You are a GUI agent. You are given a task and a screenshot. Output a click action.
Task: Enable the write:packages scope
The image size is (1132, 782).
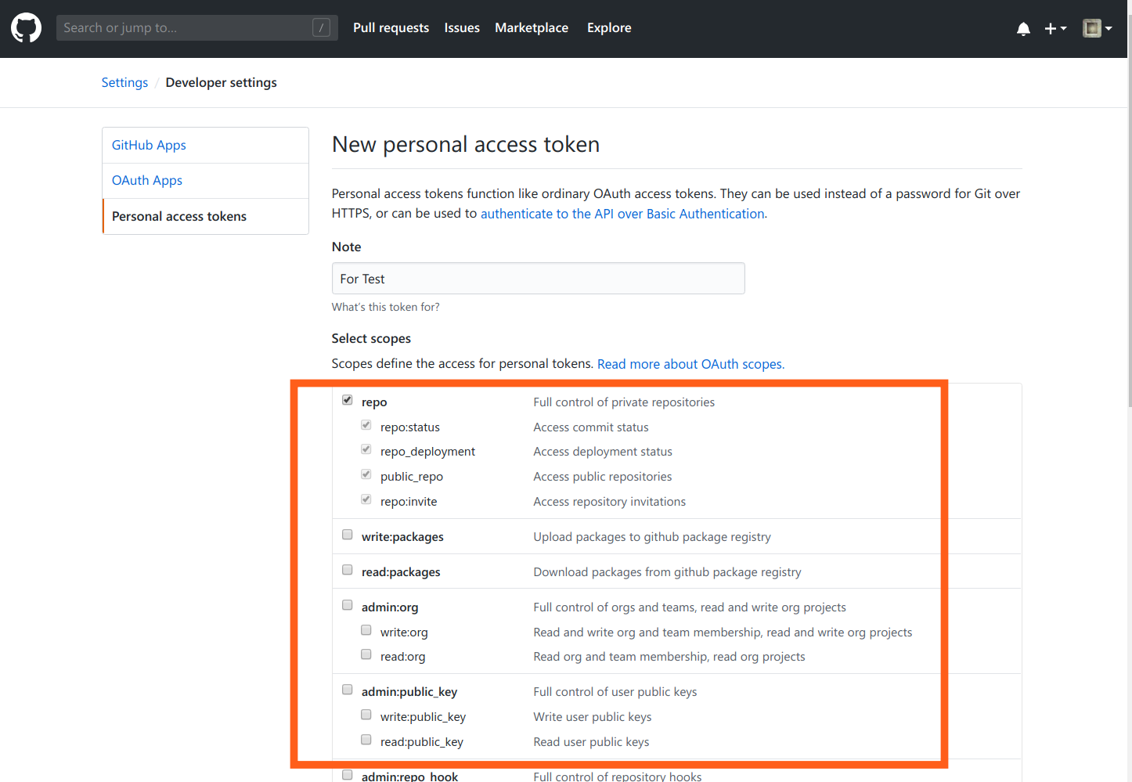pos(348,535)
